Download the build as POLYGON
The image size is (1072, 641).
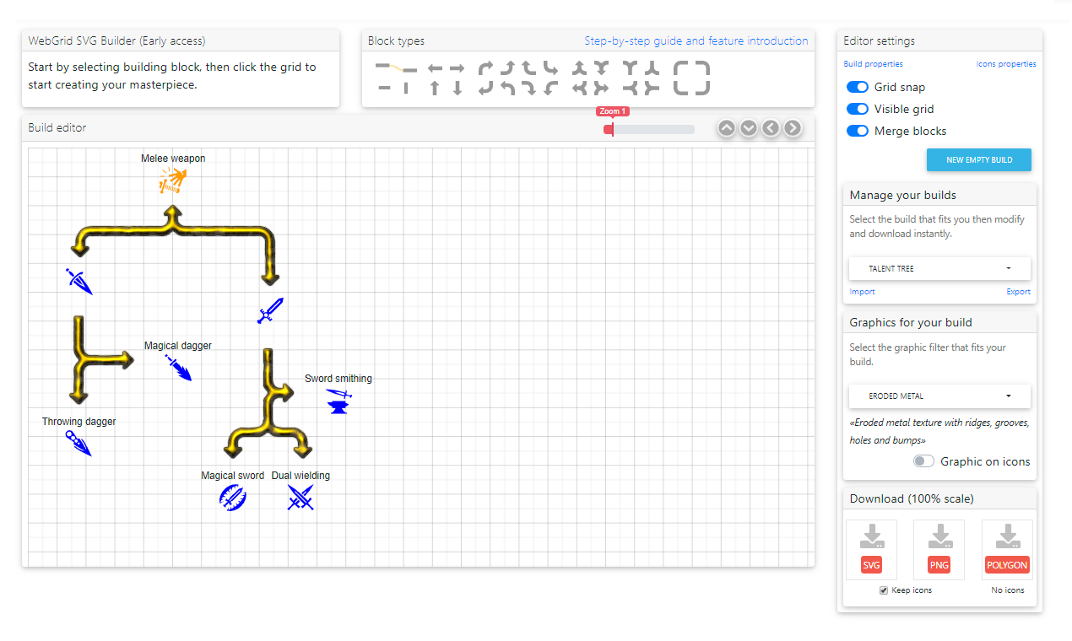1007,565
